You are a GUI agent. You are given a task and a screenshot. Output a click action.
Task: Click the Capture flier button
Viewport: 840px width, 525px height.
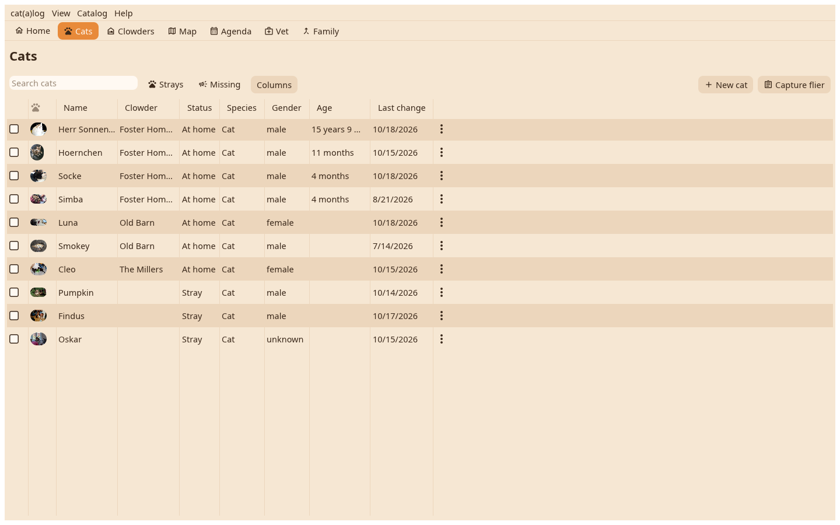click(794, 85)
